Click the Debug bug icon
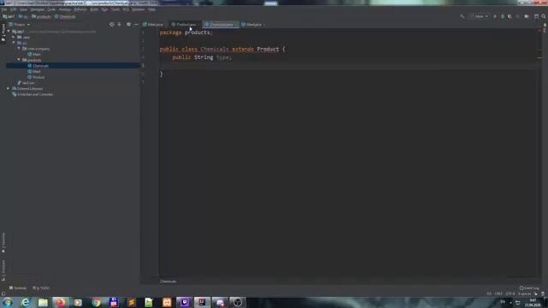This screenshot has width=548, height=308. [x=503, y=16]
